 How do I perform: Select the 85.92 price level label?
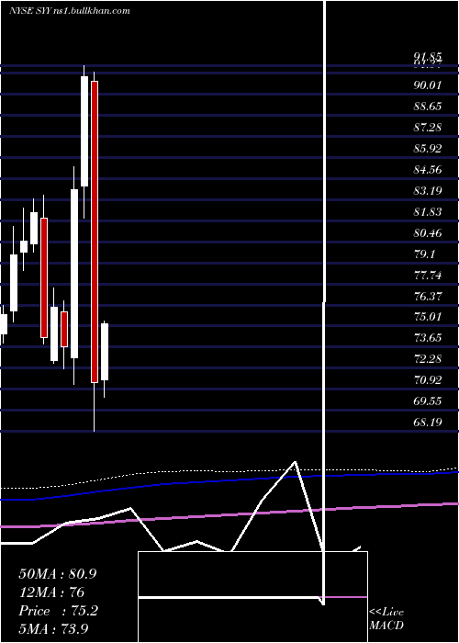pyautogui.click(x=428, y=149)
